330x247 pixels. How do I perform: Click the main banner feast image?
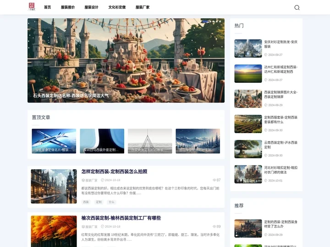126,60
